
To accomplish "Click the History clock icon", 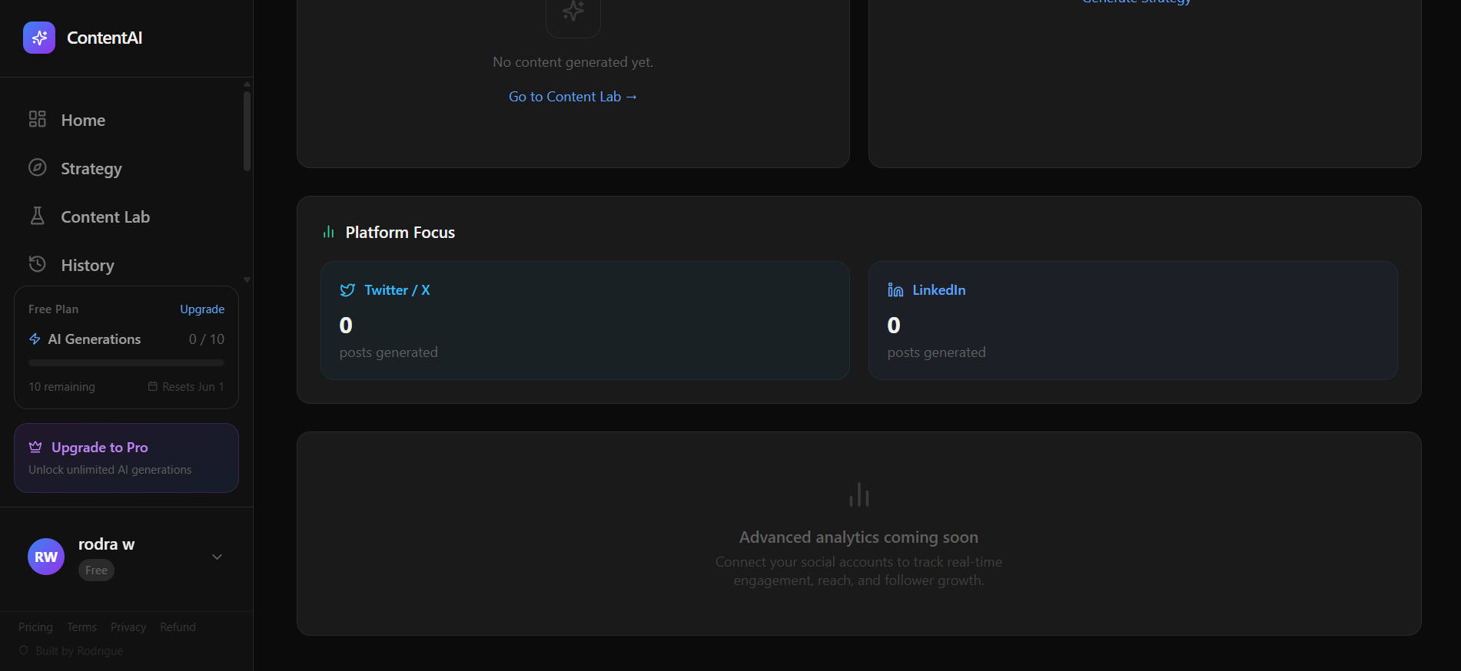I will [x=38, y=264].
